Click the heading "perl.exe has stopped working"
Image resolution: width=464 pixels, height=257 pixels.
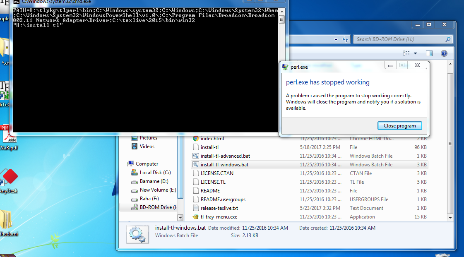(327, 82)
